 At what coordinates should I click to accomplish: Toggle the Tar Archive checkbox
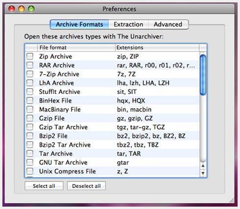30,153
